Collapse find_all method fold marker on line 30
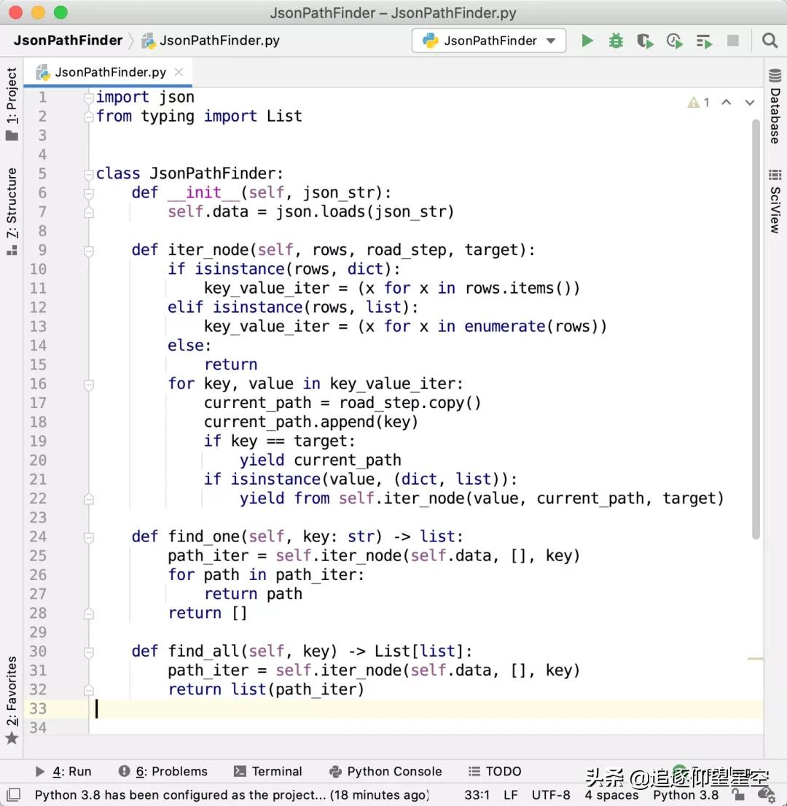This screenshot has height=806, width=787. coord(88,652)
